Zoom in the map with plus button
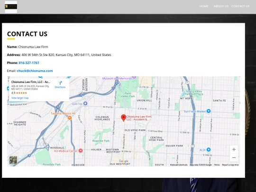The image size is (256, 192). [234, 149]
